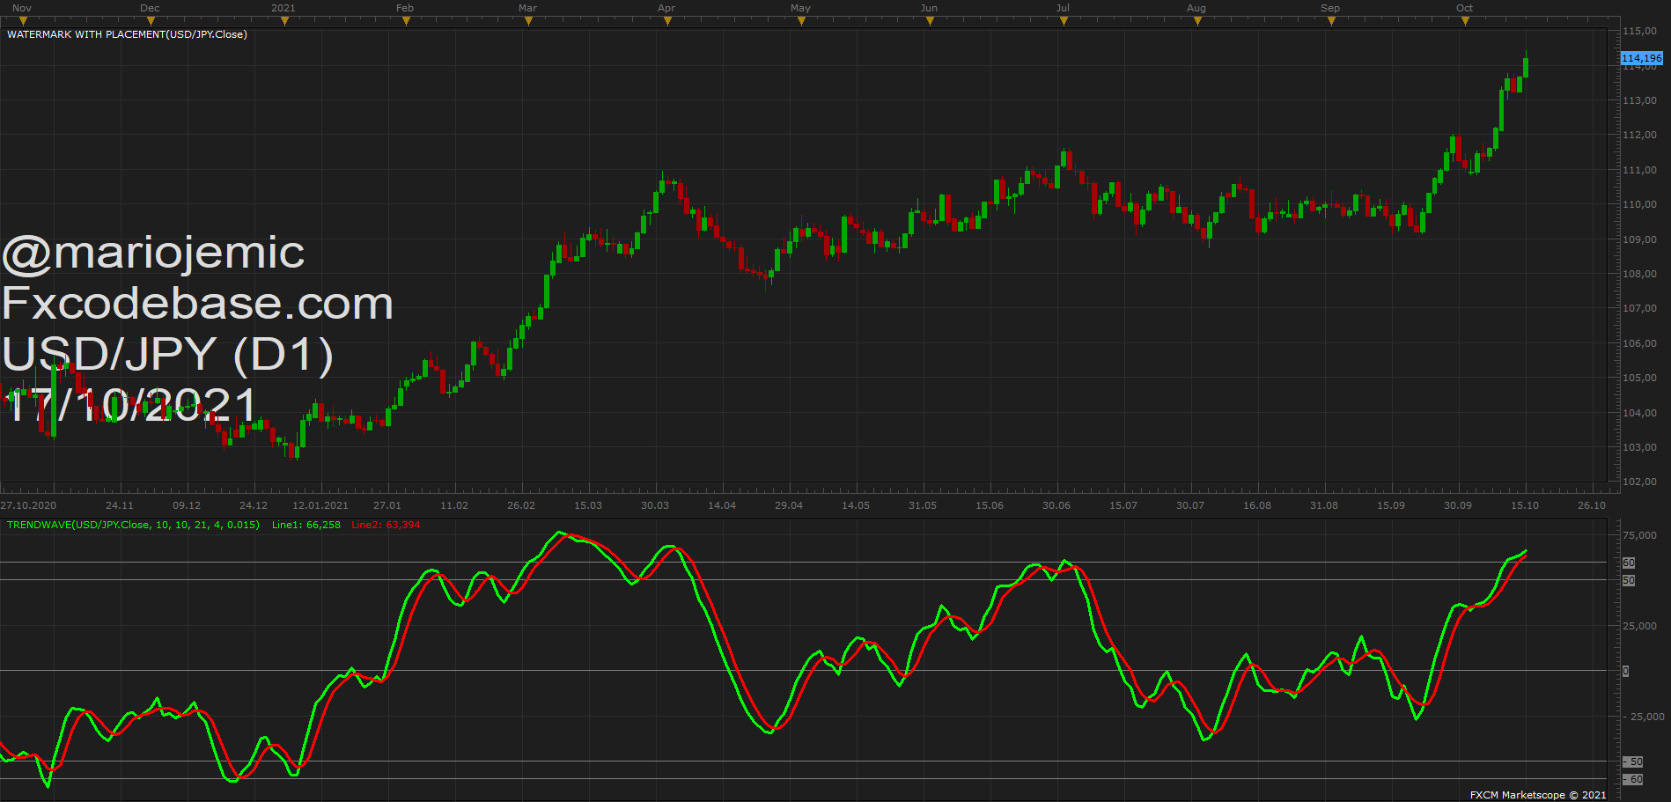
Task: Click the 106,00 price axis label
Action: pyautogui.click(x=1639, y=343)
